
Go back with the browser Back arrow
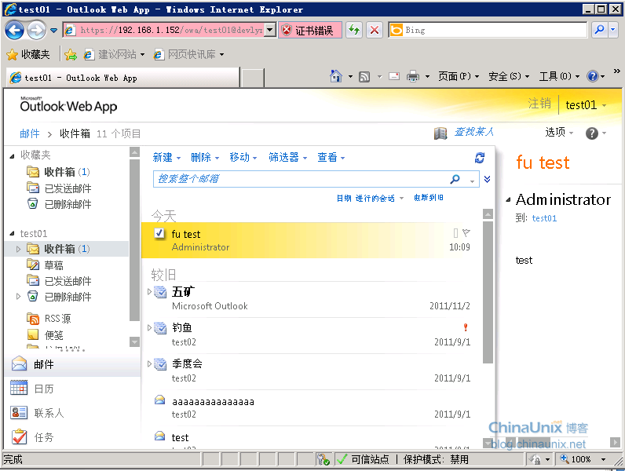(14, 31)
